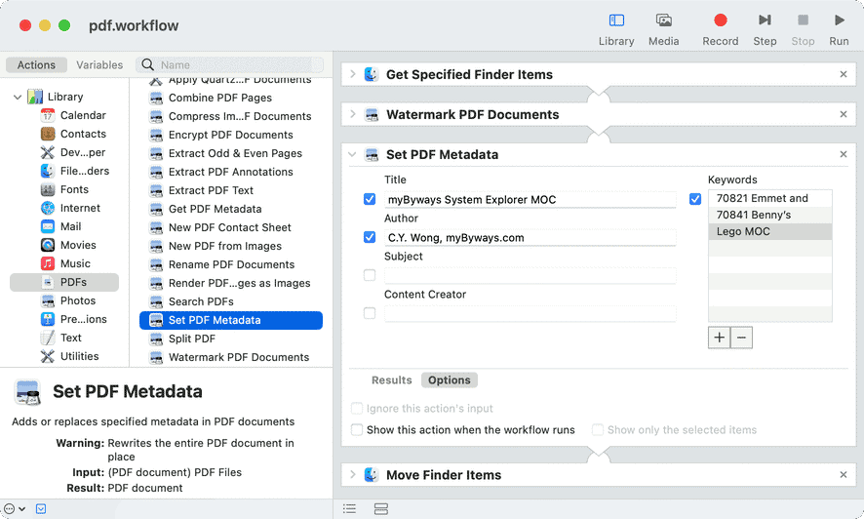Switch to the Actions tab

pos(36,64)
